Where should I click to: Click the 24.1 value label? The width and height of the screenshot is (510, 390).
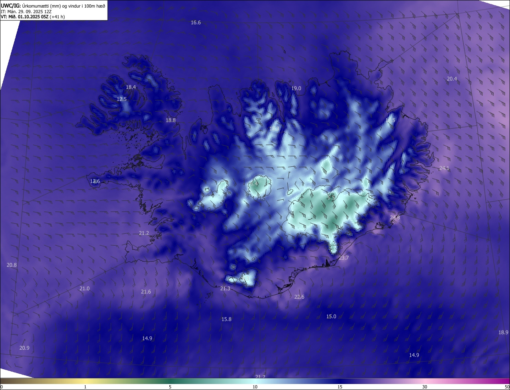(x=444, y=168)
